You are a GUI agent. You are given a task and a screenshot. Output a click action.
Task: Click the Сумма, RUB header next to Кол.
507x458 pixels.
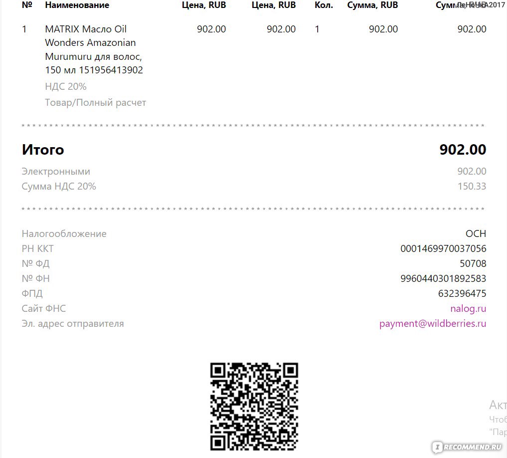coord(372,5)
